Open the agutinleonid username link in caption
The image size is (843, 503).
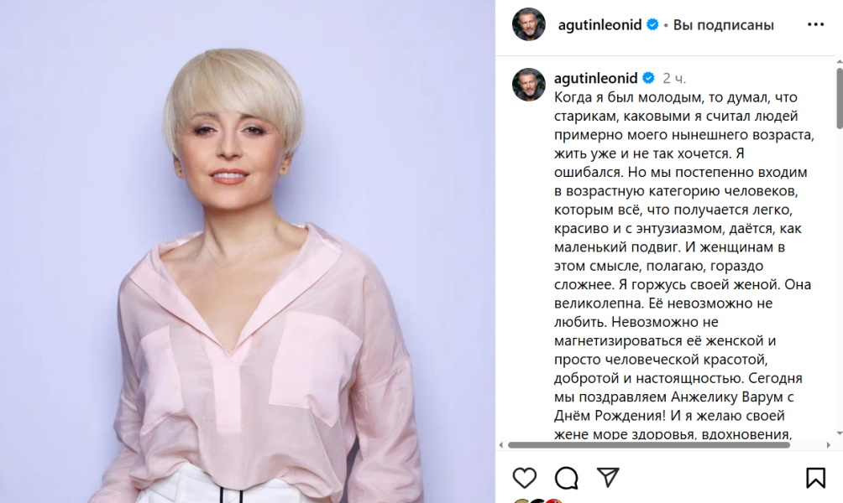pos(595,78)
